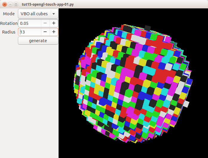
Task: Close the tut15-opengl-touch-app window
Action: (x=4, y=4)
